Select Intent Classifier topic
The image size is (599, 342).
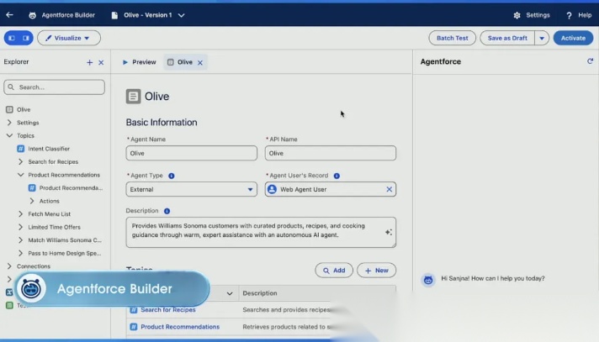(49, 149)
